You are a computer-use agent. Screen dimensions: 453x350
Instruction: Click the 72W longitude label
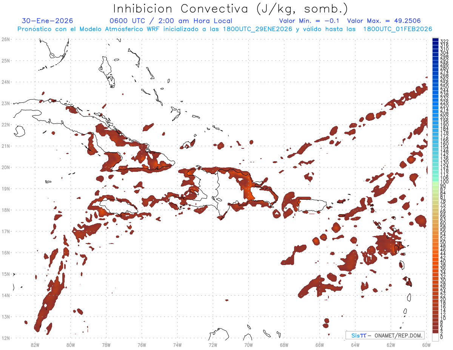click(213, 345)
